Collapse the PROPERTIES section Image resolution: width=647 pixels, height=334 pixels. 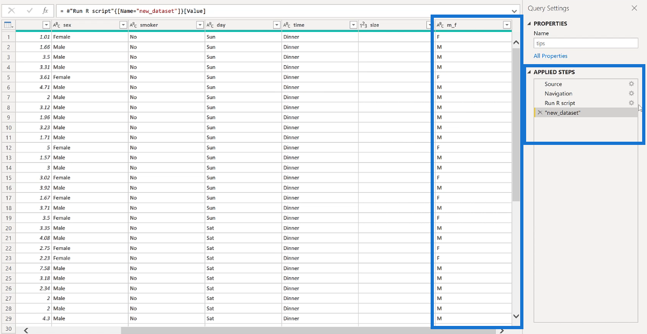[530, 24]
